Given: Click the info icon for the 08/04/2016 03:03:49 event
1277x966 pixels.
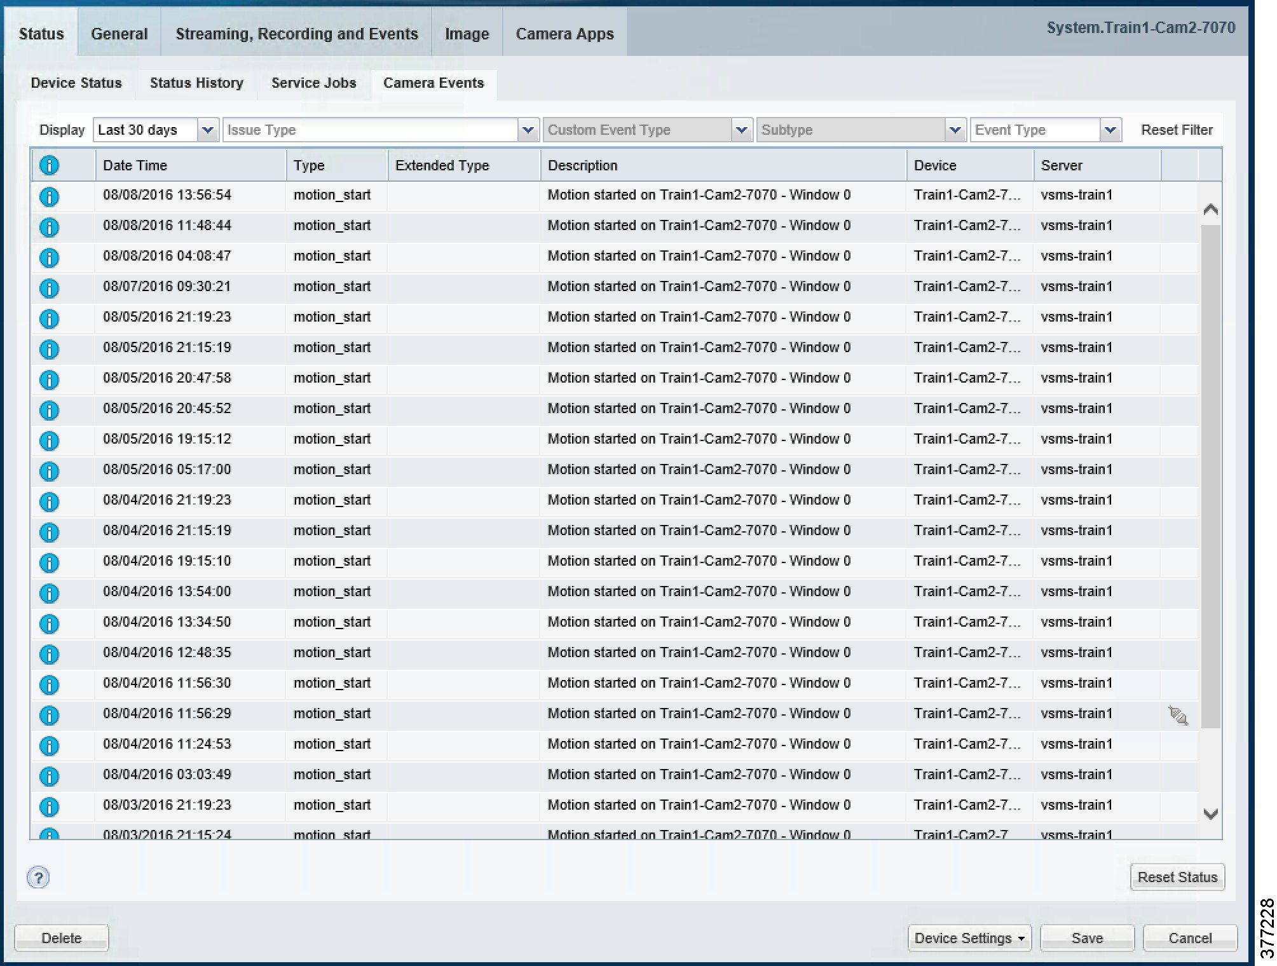Looking at the screenshot, I should (49, 776).
